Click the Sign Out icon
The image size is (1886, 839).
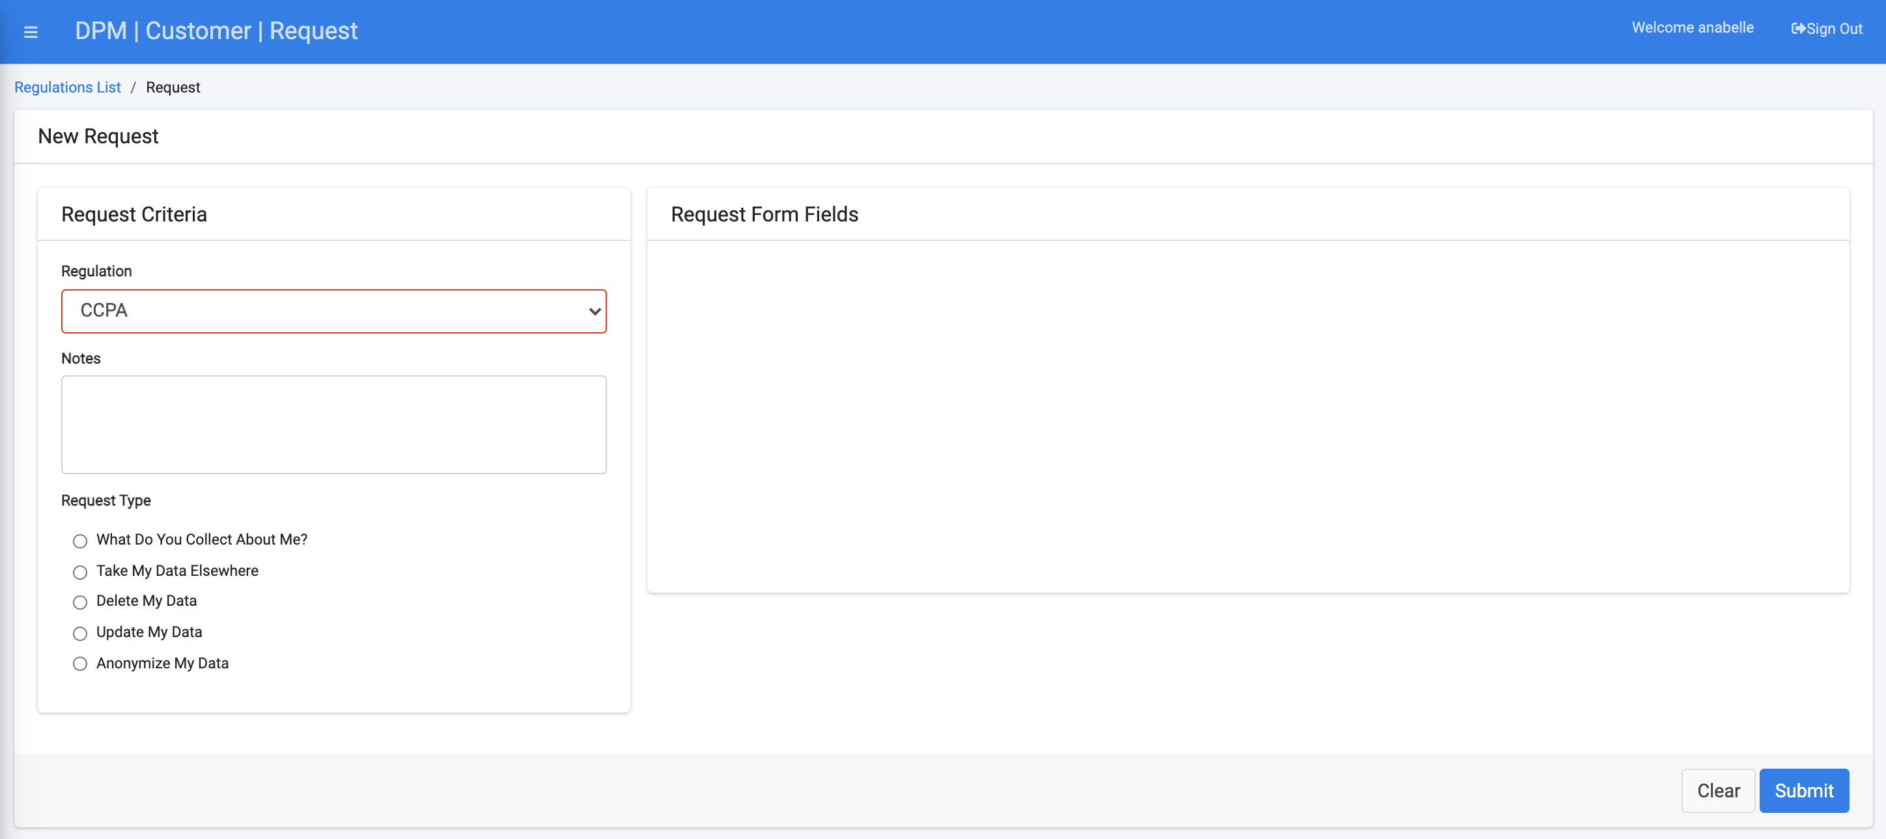coord(1798,29)
